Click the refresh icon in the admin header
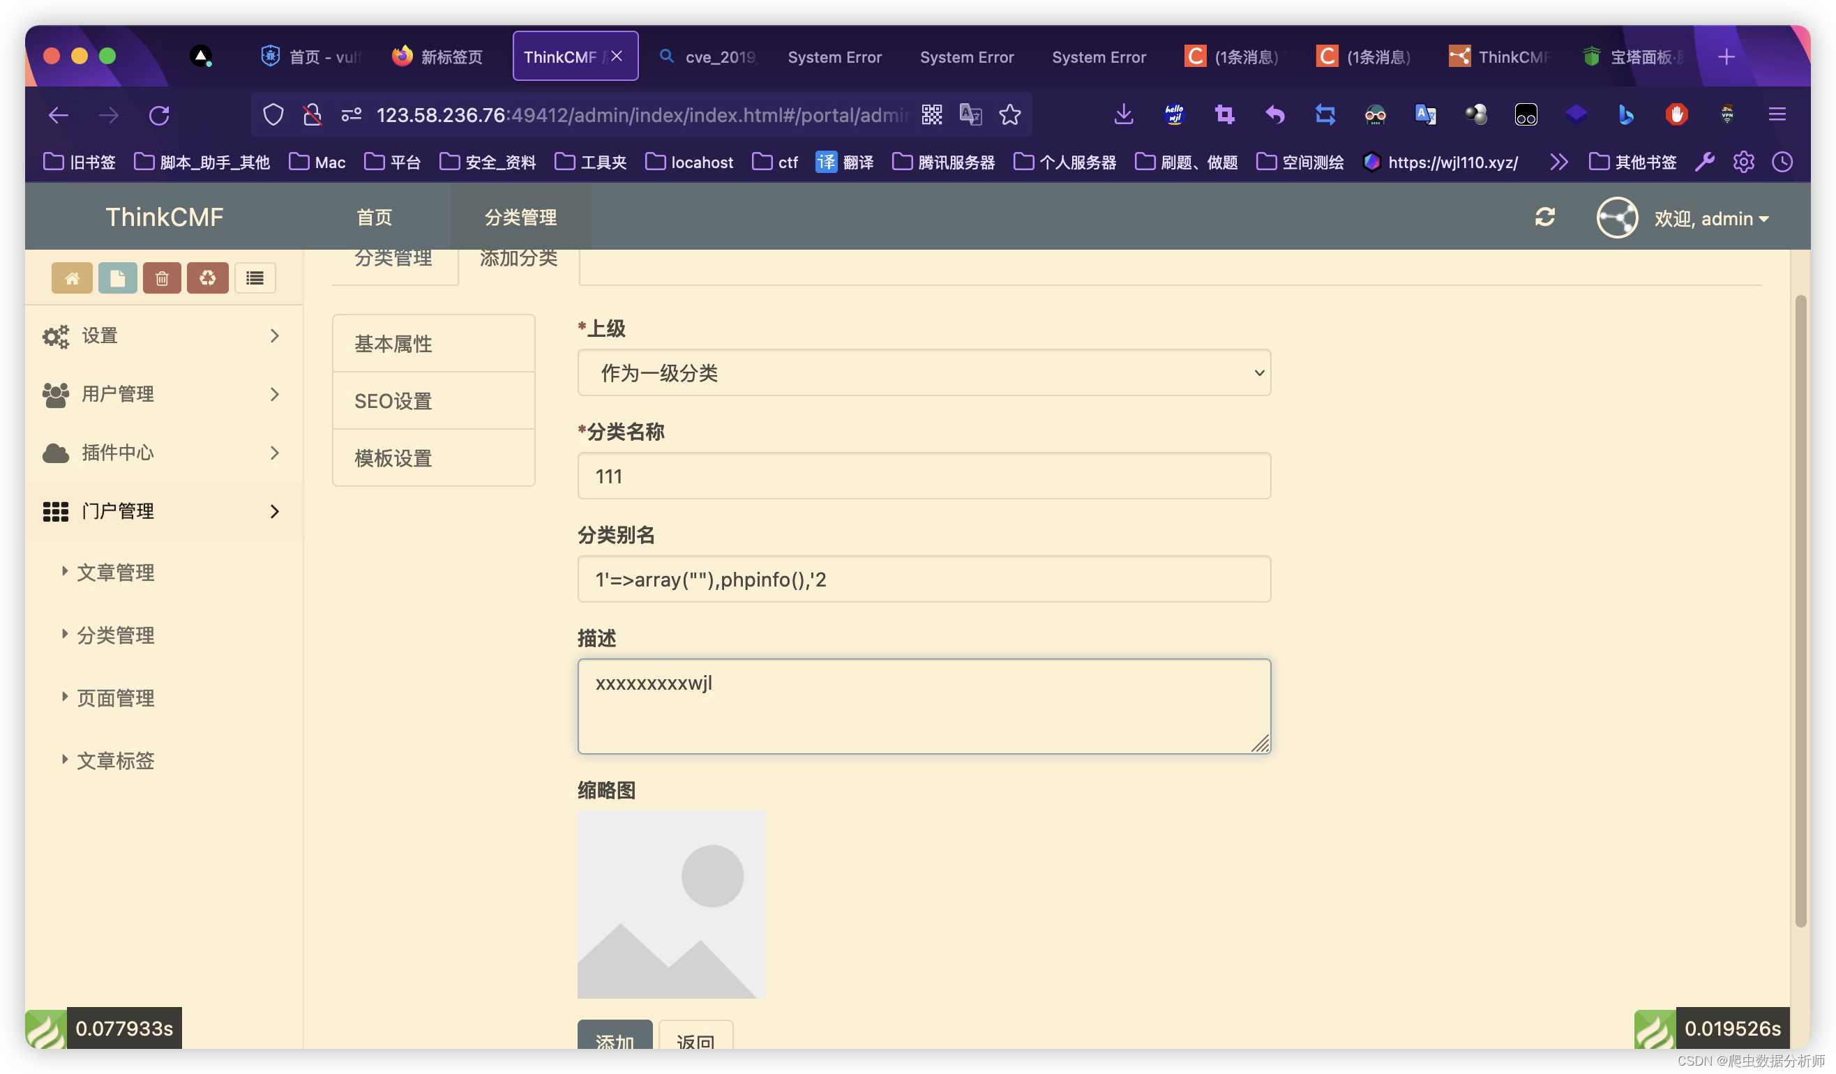Image resolution: width=1836 pixels, height=1074 pixels. [x=1546, y=217]
